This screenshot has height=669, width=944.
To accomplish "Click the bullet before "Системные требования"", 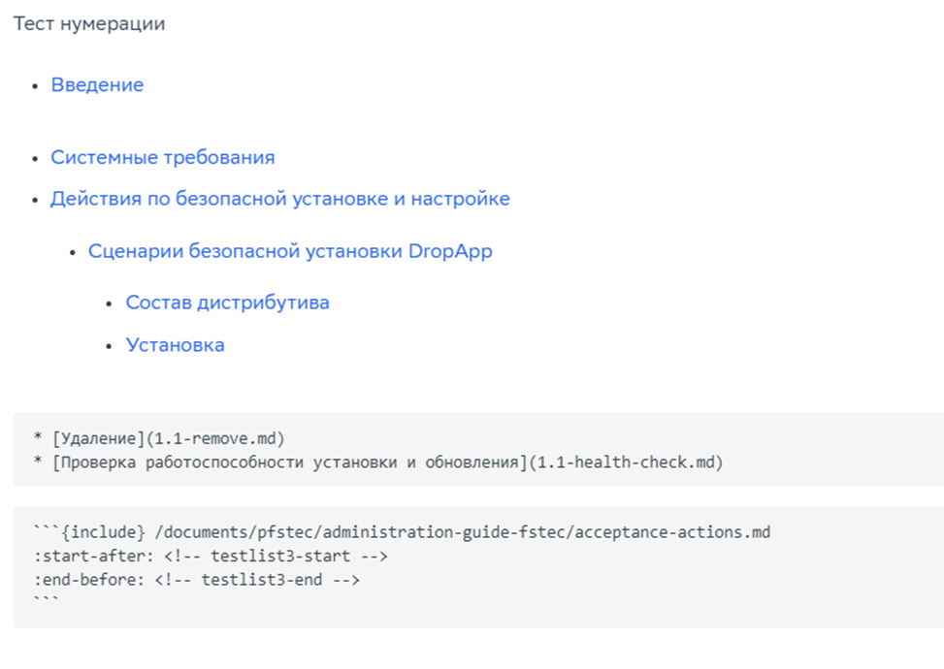I will (x=36, y=158).
